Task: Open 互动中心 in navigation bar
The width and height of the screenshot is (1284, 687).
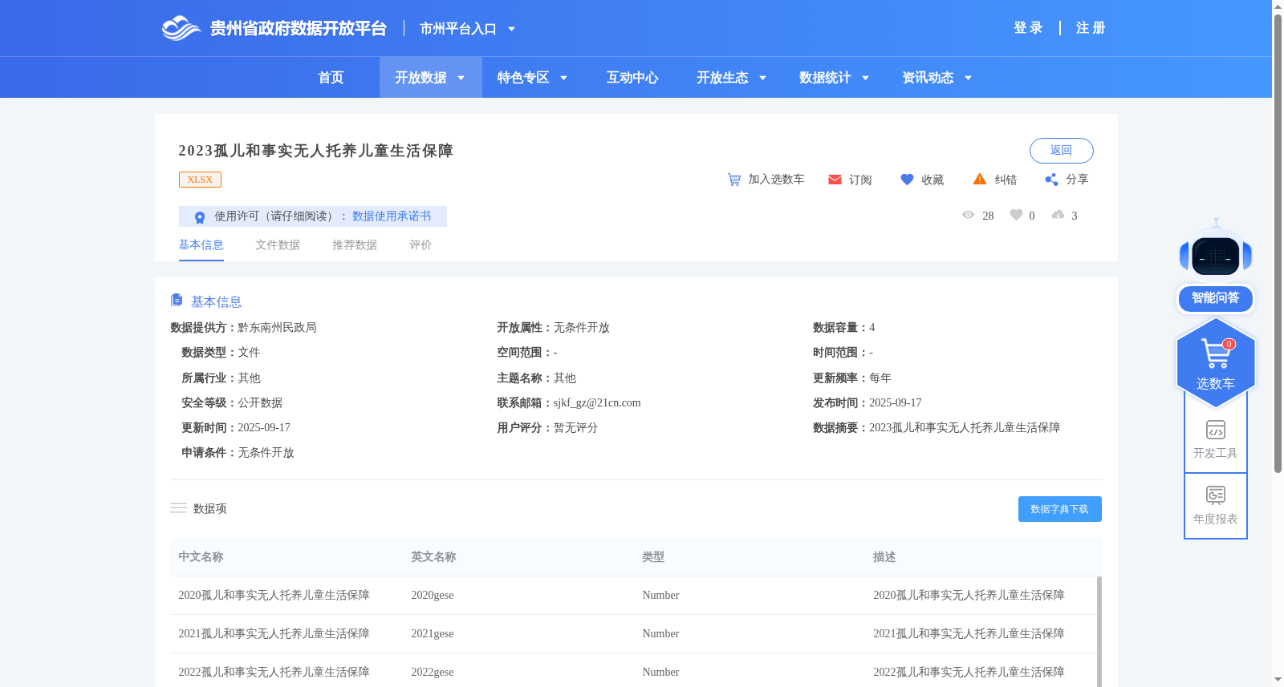Action: point(632,78)
